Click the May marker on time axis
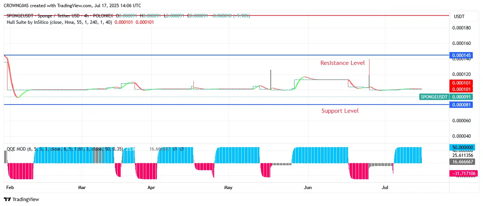This screenshot has height=206, width=483. pos(228,187)
